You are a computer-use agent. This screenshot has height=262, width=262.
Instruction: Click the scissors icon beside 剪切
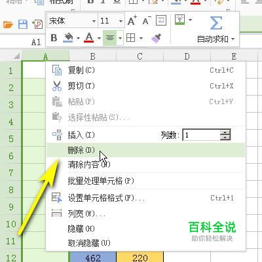57,86
